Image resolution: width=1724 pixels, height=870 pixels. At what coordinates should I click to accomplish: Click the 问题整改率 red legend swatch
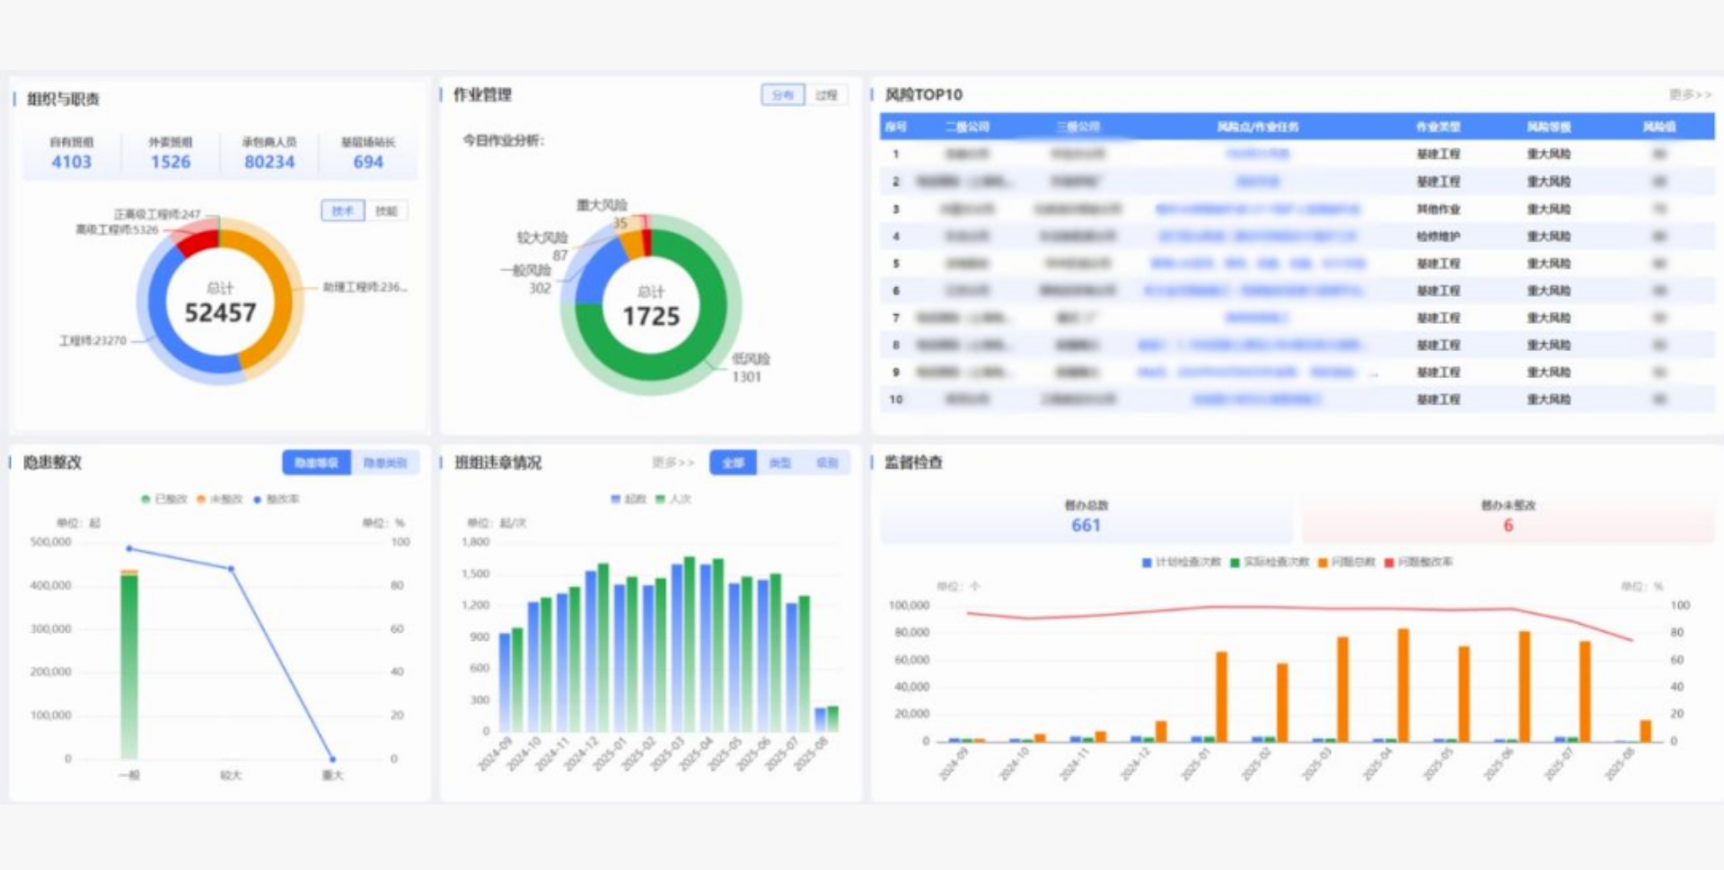coord(1389,563)
